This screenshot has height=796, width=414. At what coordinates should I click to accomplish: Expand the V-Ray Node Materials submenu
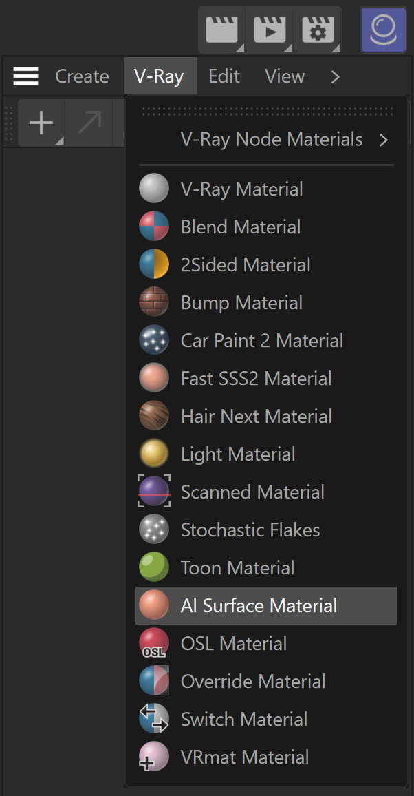266,140
